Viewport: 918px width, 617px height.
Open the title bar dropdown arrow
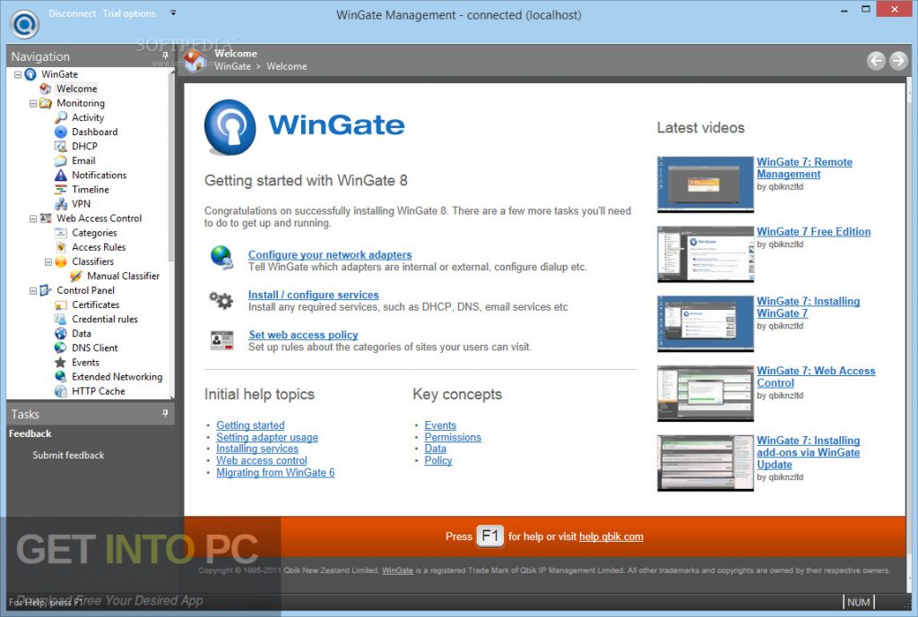(x=173, y=13)
